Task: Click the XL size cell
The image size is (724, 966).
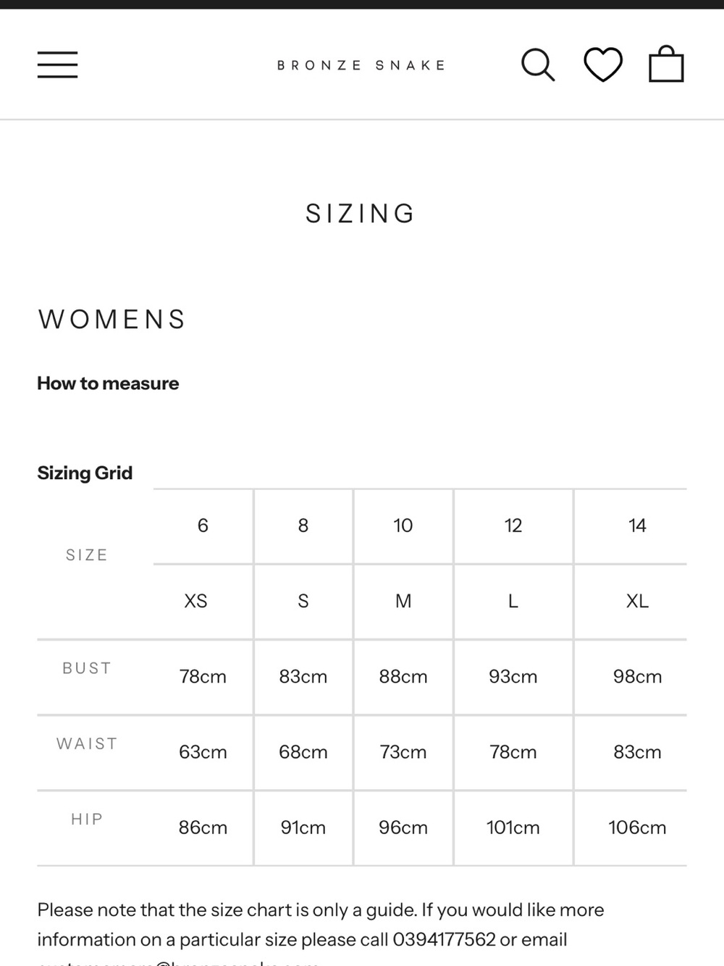Action: pos(637,601)
